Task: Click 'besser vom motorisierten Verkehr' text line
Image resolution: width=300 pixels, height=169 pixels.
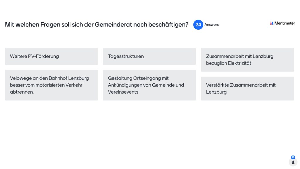Action: tap(46, 85)
